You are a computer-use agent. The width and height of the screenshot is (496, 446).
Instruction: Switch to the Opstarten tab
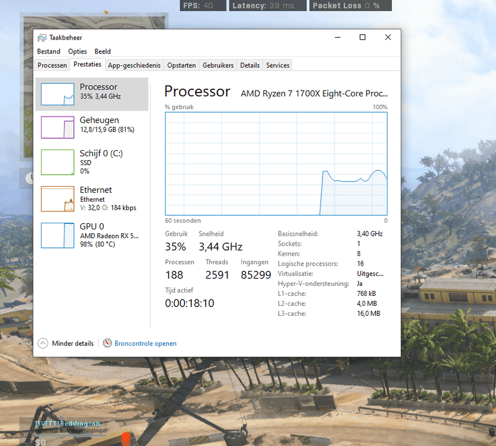pyautogui.click(x=182, y=65)
